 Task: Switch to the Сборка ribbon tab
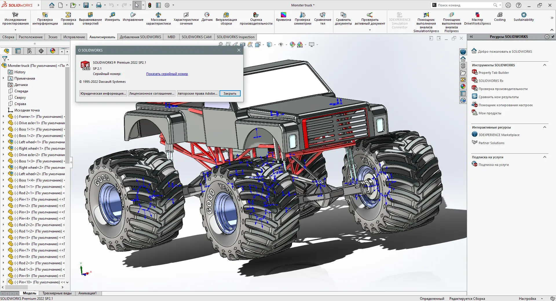[x=8, y=37]
